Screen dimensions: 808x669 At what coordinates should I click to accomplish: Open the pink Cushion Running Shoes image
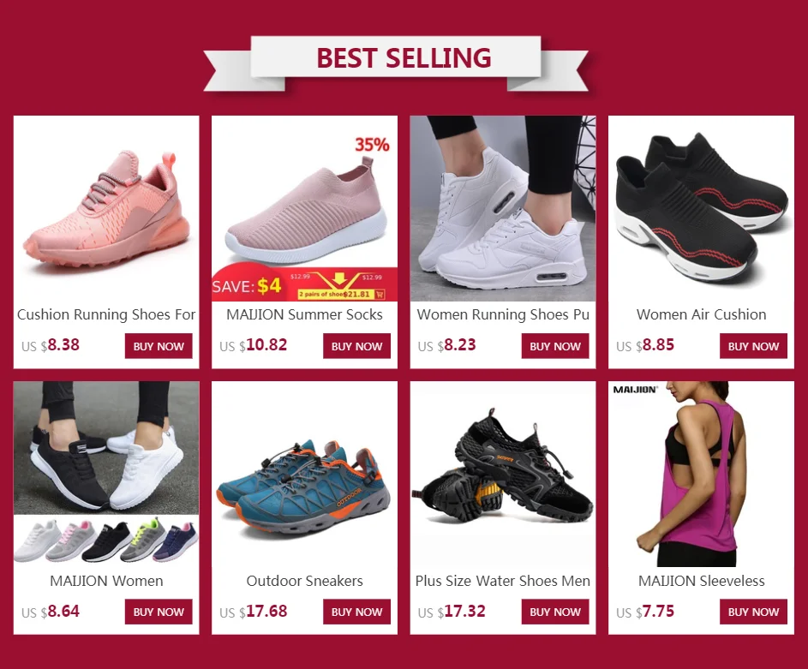pyautogui.click(x=106, y=208)
